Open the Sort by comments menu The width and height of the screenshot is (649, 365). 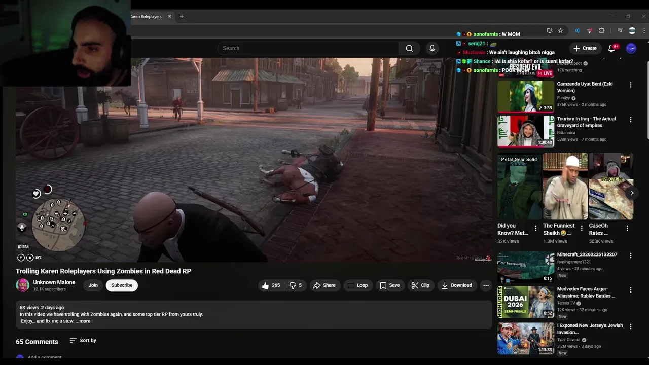(83, 341)
